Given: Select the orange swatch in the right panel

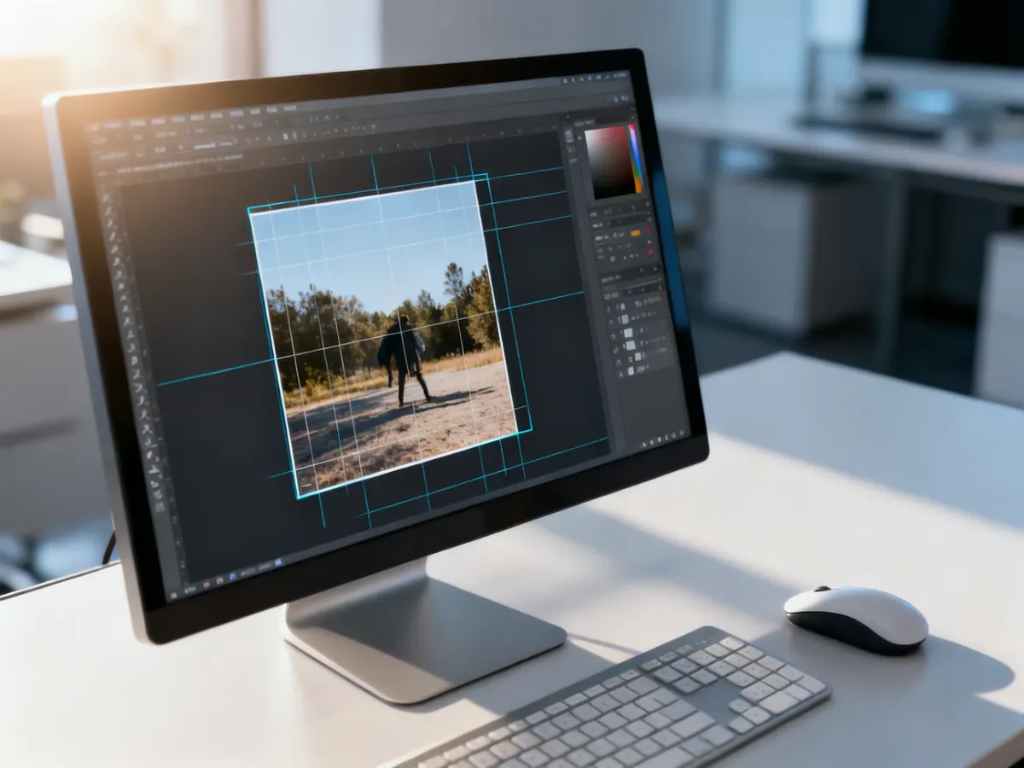Looking at the screenshot, I should pos(634,232).
